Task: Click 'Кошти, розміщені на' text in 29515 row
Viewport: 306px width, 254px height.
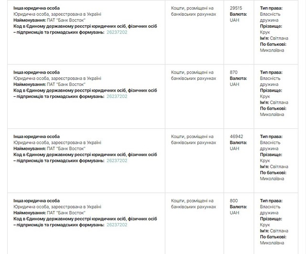Action: [x=193, y=8]
